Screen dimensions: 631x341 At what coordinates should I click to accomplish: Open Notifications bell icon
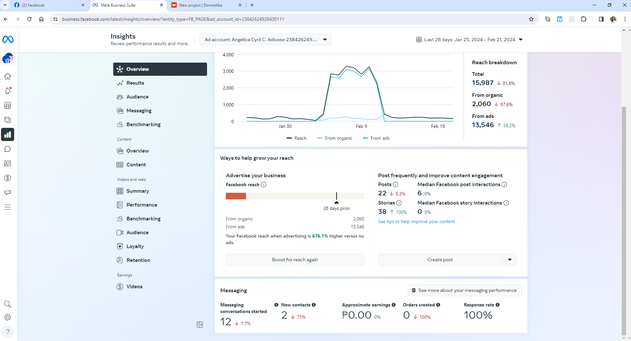[8, 91]
